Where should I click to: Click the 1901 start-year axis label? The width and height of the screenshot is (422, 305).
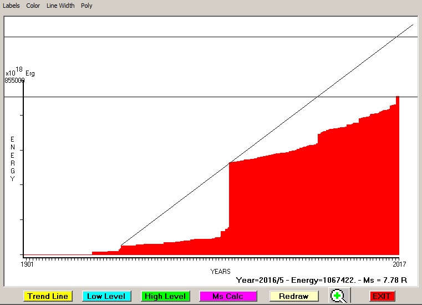27,264
